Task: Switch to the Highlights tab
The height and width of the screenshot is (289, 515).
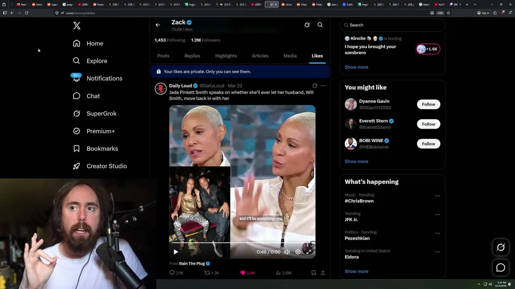Action: [x=226, y=56]
